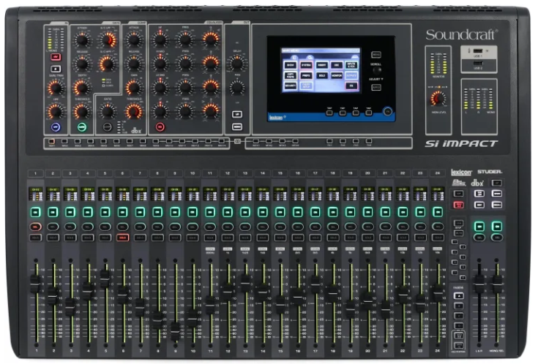Viewport: 538px width, 364px height.
Task: Open SECURITY on the touchscreen menu
Action: tap(291, 86)
